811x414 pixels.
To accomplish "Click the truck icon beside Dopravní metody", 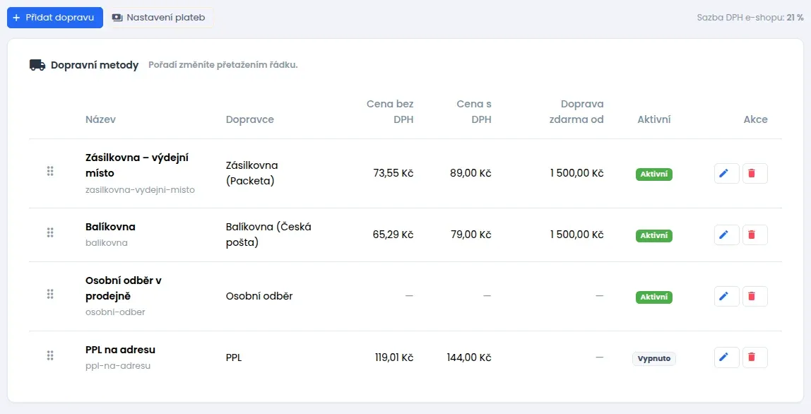I will click(x=37, y=65).
